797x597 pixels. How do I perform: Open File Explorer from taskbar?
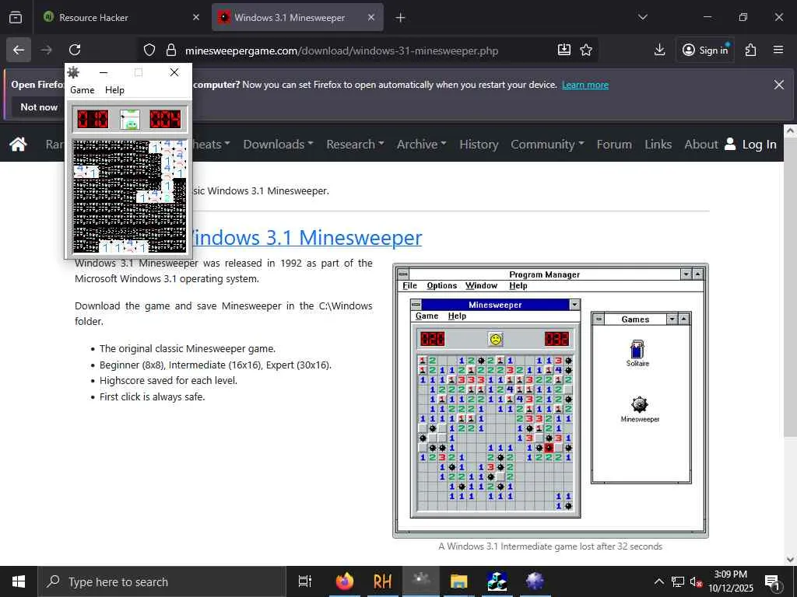459,581
